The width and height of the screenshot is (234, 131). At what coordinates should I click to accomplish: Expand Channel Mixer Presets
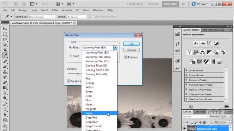pyautogui.click(x=186, y=94)
